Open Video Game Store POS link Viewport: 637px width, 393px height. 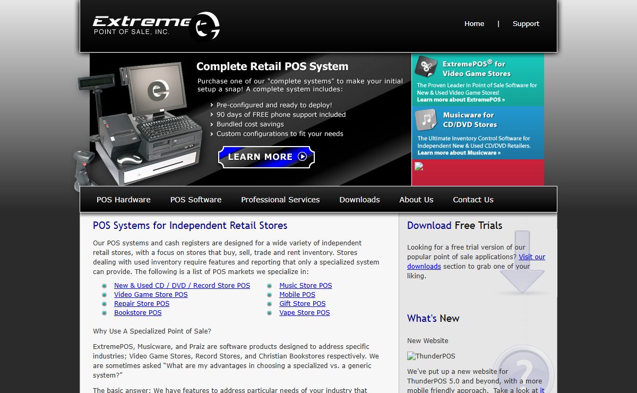[x=151, y=295]
